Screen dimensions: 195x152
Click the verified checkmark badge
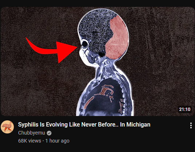point(49,133)
